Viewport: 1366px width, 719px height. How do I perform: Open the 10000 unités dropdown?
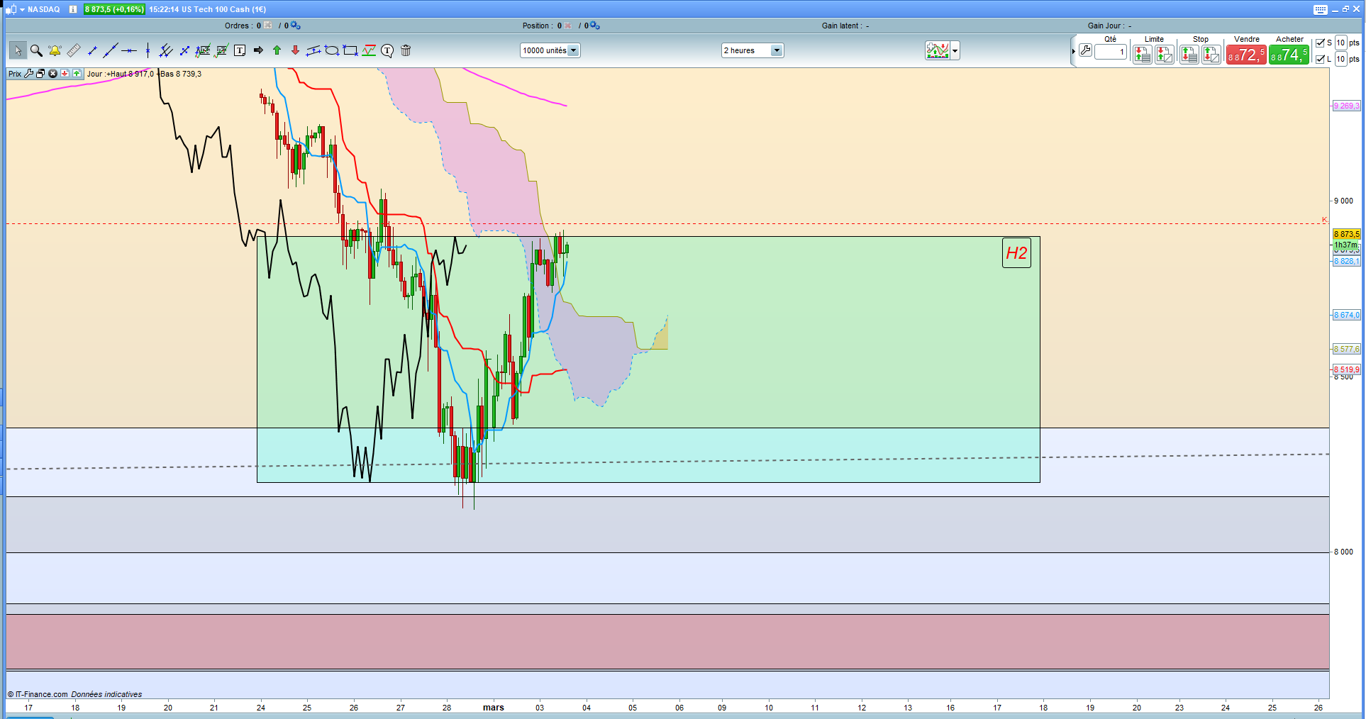point(573,50)
